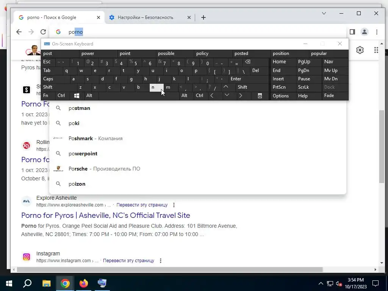Open Chrome's three-dot menu
The width and height of the screenshot is (388, 291).
(x=377, y=32)
